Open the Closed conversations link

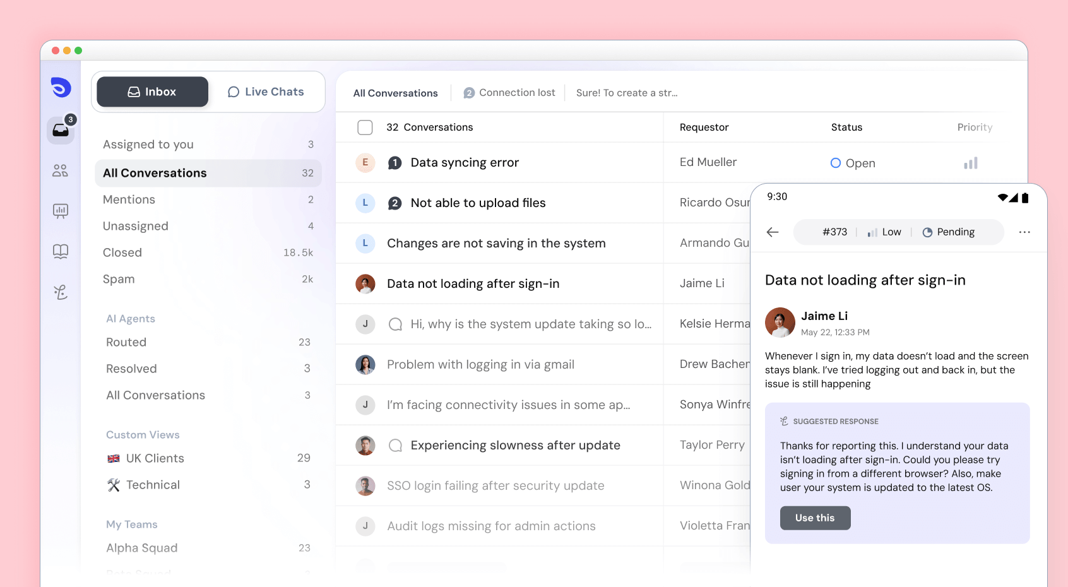coord(122,252)
